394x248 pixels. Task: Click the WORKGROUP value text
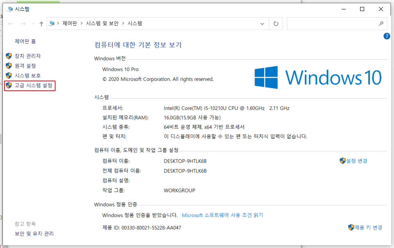tap(179, 190)
